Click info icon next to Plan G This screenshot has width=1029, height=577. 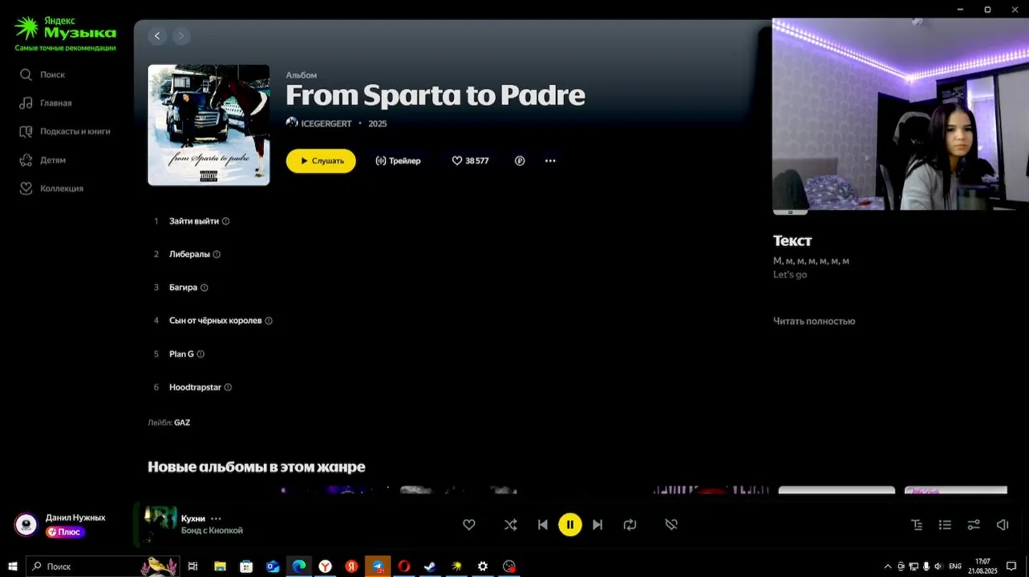pyautogui.click(x=201, y=353)
